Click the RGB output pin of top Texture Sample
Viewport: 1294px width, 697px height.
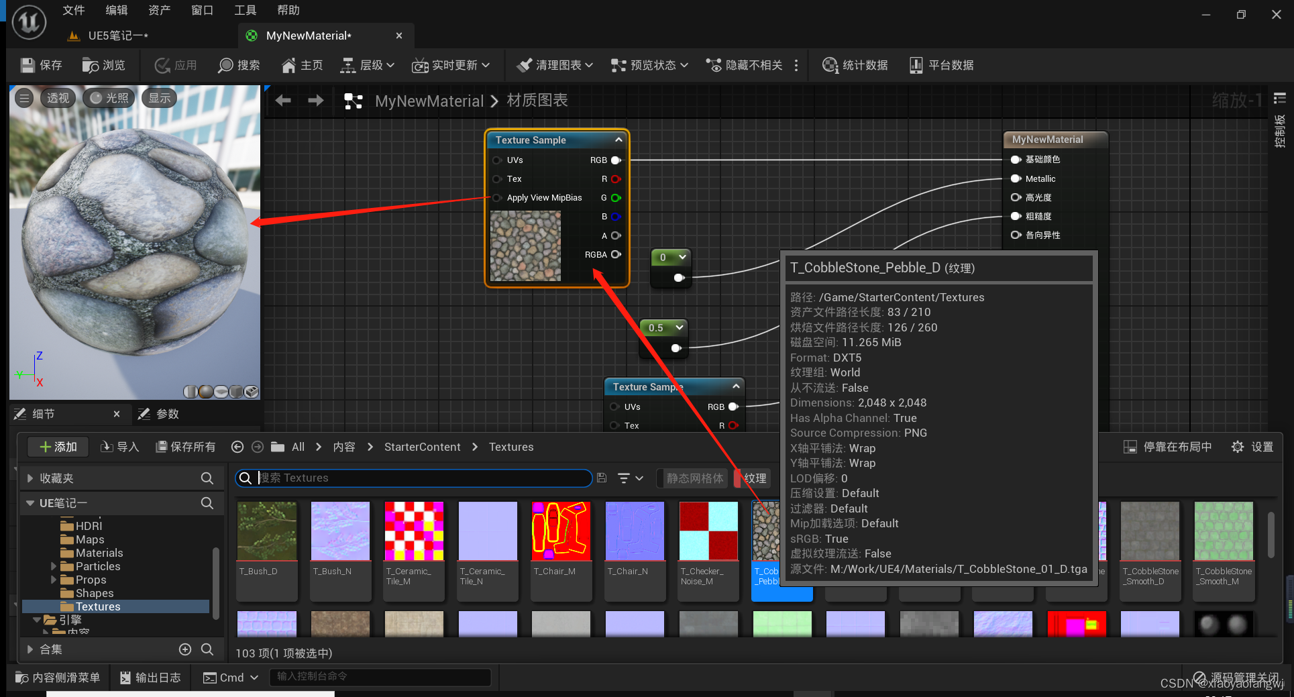point(616,160)
